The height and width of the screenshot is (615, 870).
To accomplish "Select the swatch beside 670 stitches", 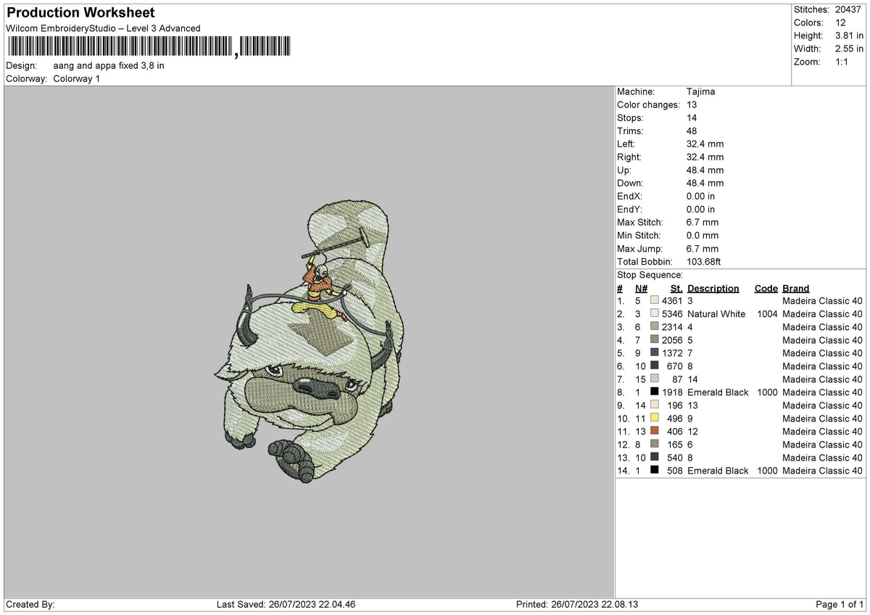I will click(x=655, y=366).
